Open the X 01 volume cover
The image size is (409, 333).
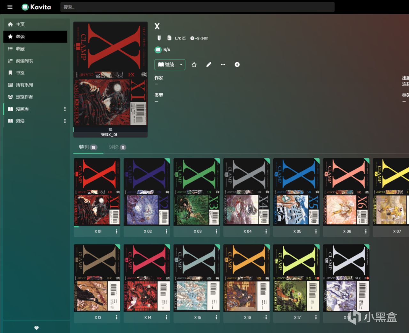[97, 192]
